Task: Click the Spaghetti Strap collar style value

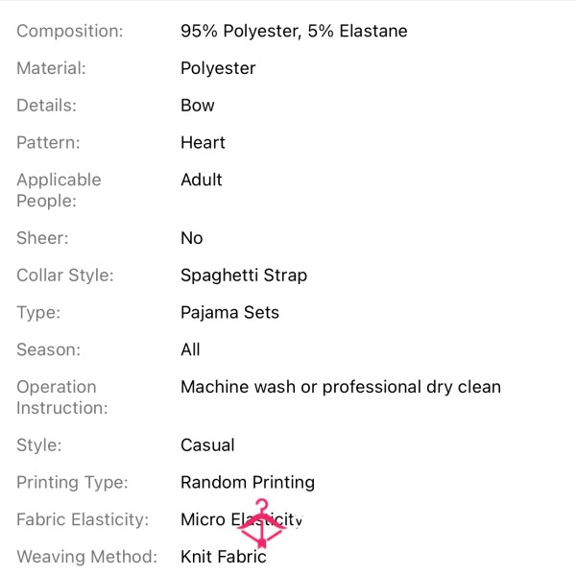Action: (x=244, y=276)
